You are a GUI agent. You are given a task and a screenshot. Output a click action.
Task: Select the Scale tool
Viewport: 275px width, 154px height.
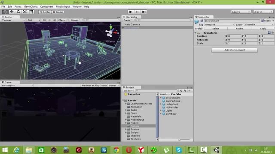pyautogui.click(x=25, y=12)
